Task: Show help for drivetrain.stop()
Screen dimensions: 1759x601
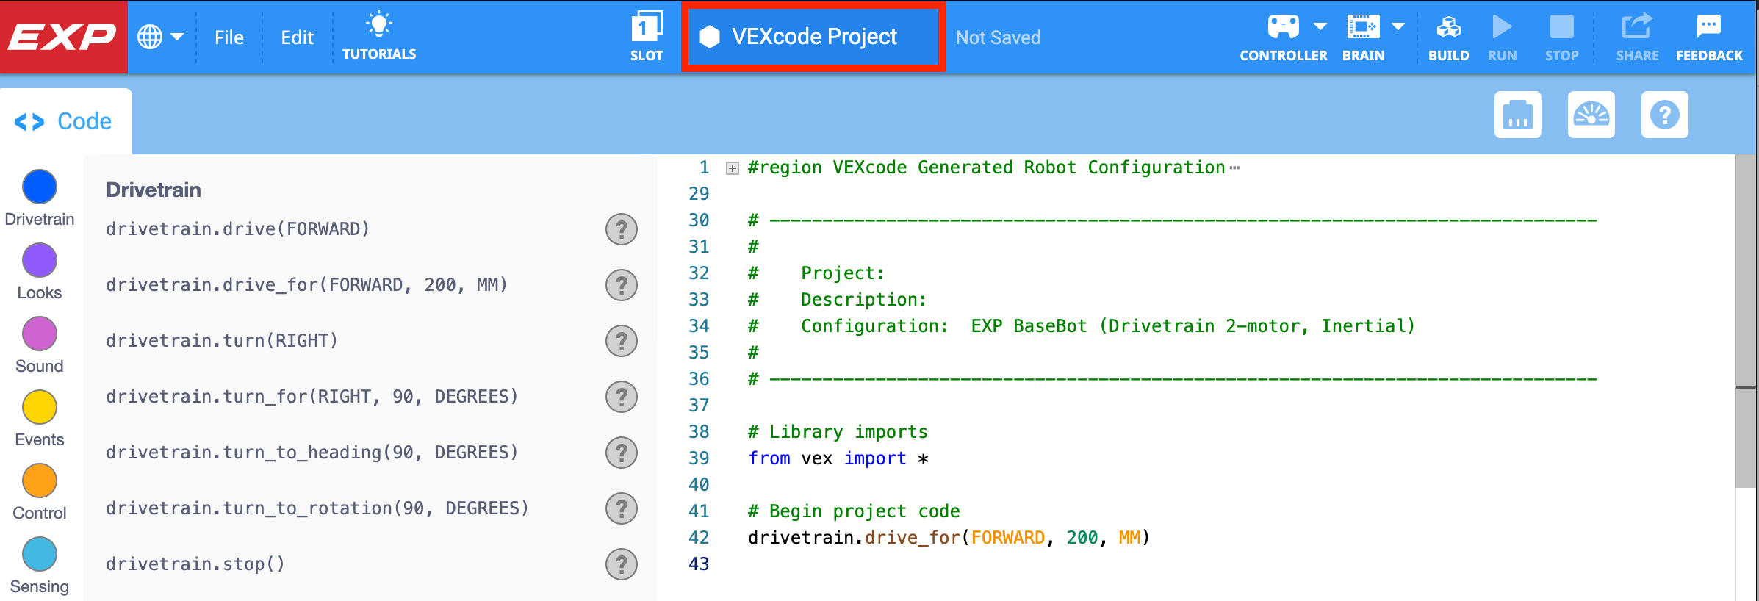Action: pyautogui.click(x=622, y=564)
